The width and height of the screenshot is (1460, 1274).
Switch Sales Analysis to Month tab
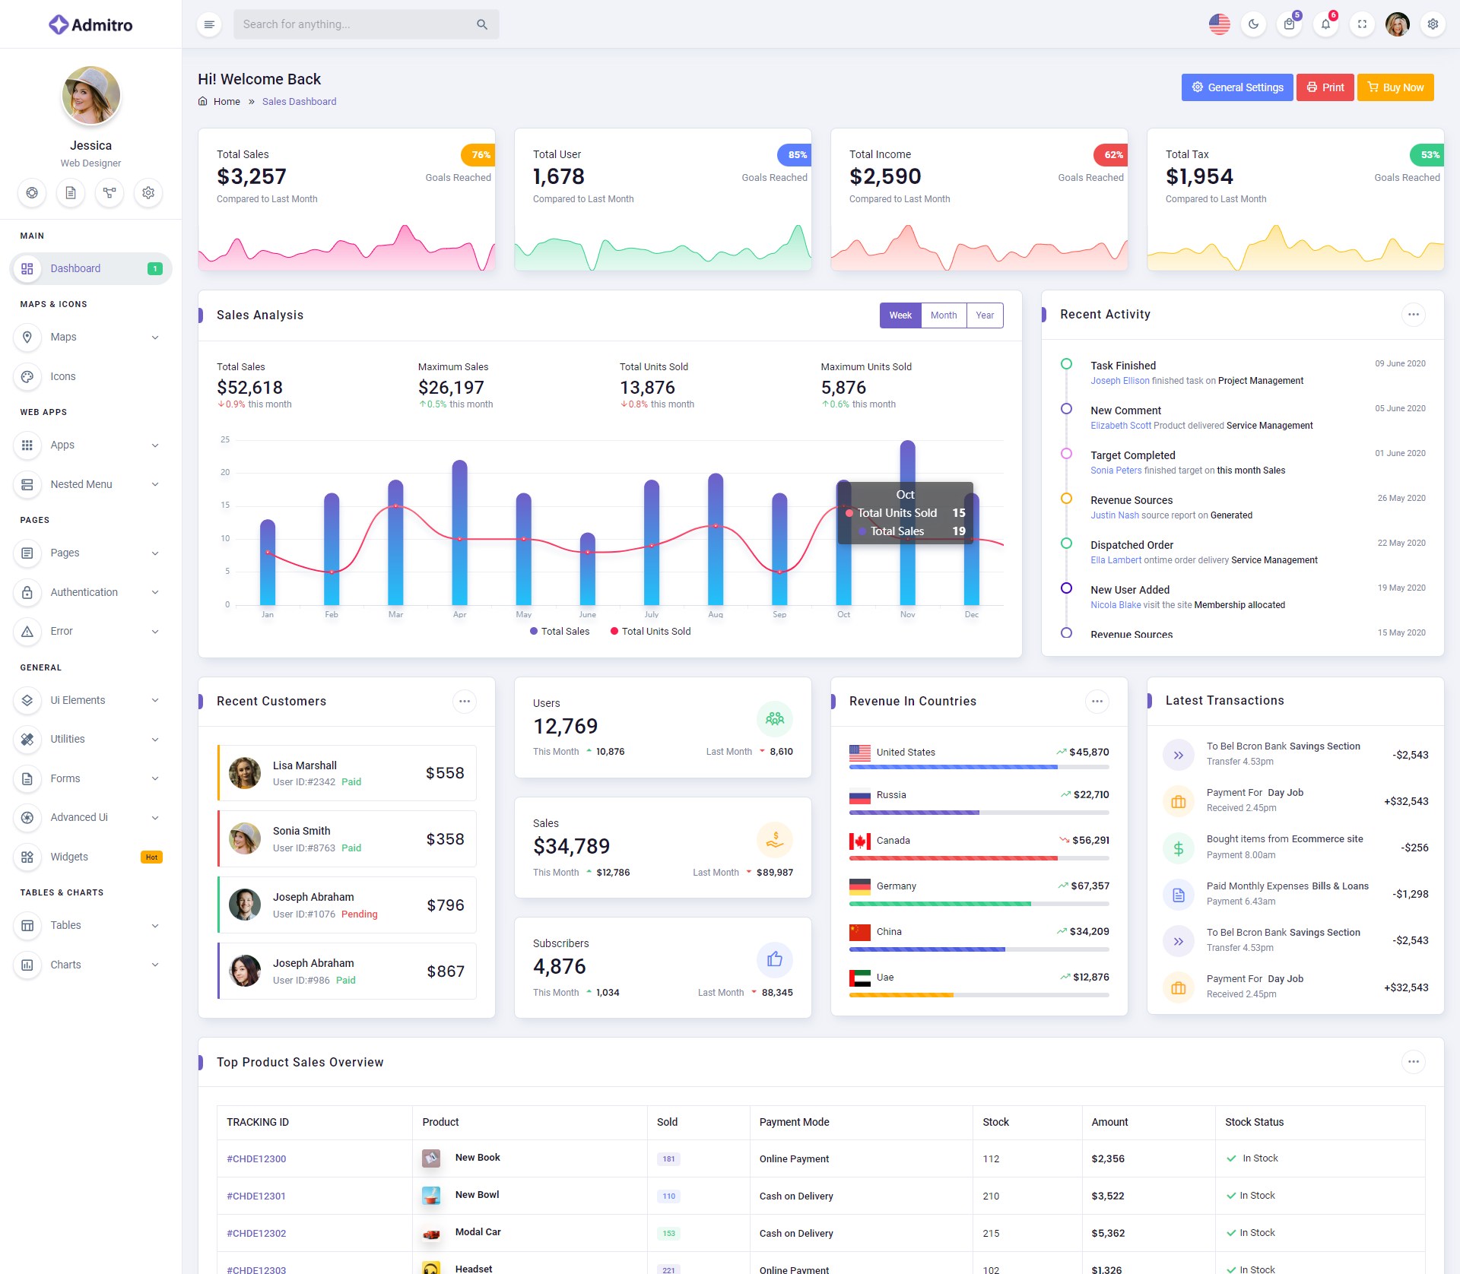pyautogui.click(x=943, y=315)
